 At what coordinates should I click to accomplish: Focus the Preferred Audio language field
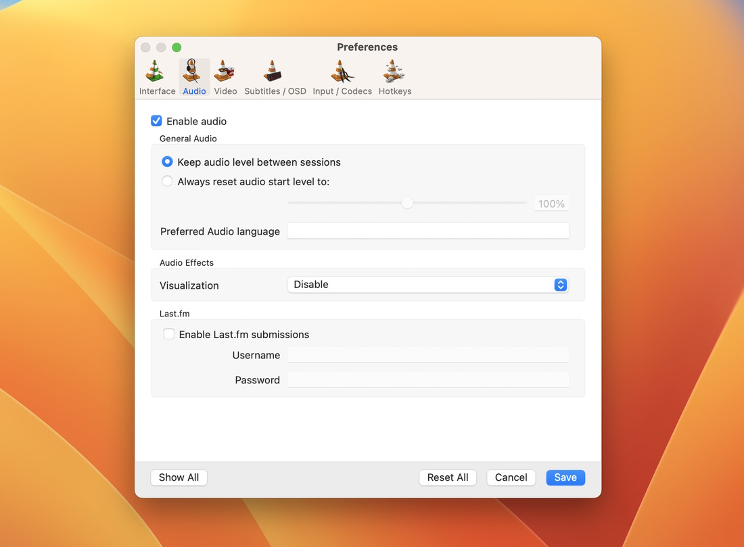point(427,231)
